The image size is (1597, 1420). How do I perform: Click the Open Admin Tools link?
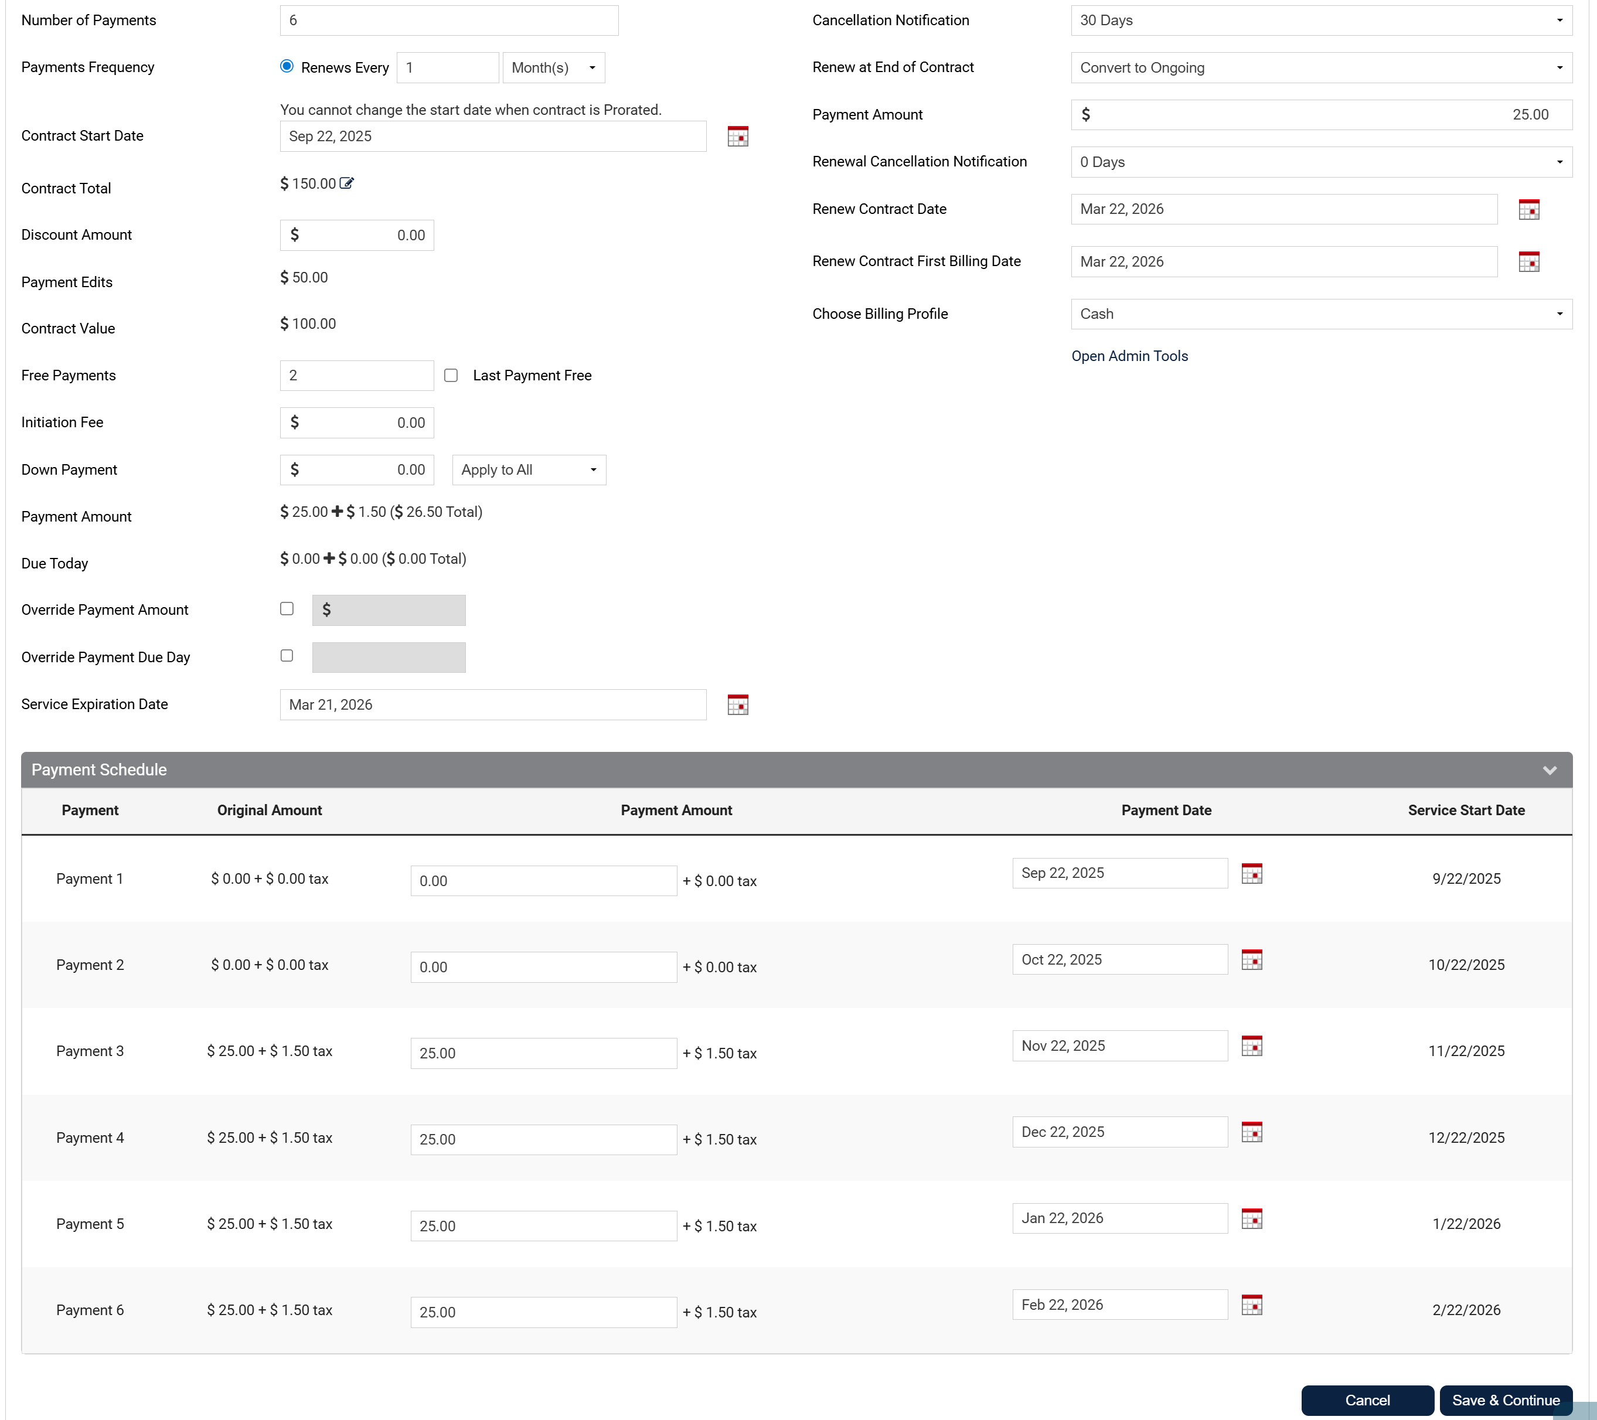coord(1129,356)
